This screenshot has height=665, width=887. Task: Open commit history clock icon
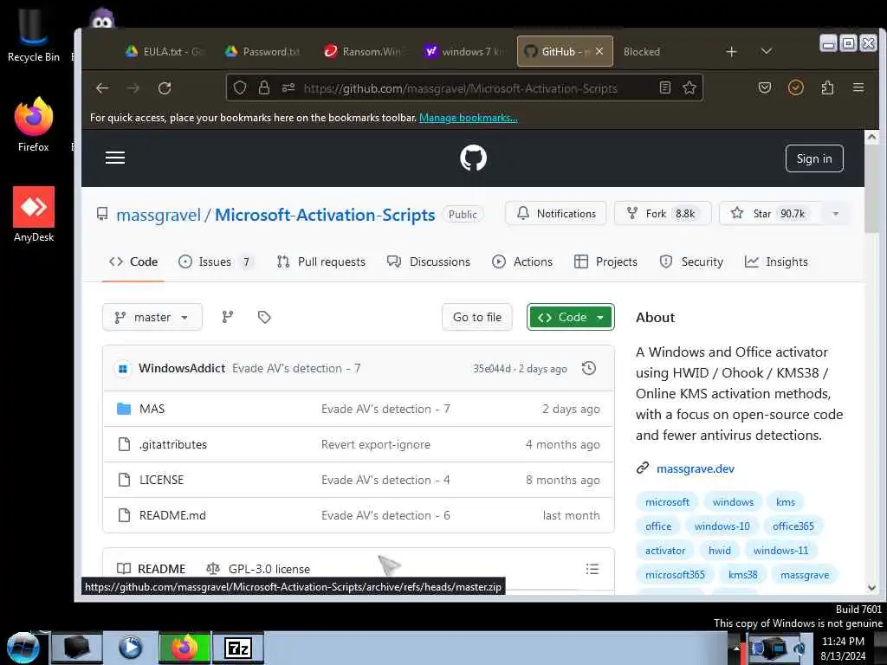click(x=589, y=369)
